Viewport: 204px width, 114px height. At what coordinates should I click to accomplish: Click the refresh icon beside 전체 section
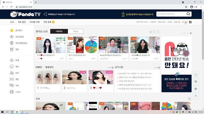click(190, 99)
